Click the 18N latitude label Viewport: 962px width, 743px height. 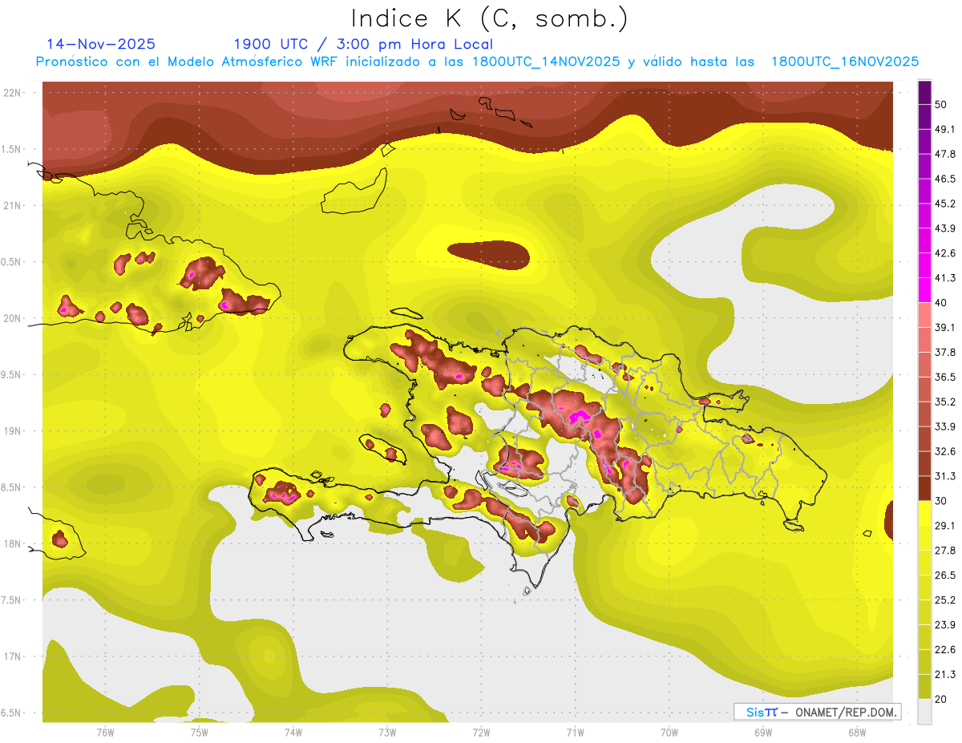click(12, 543)
